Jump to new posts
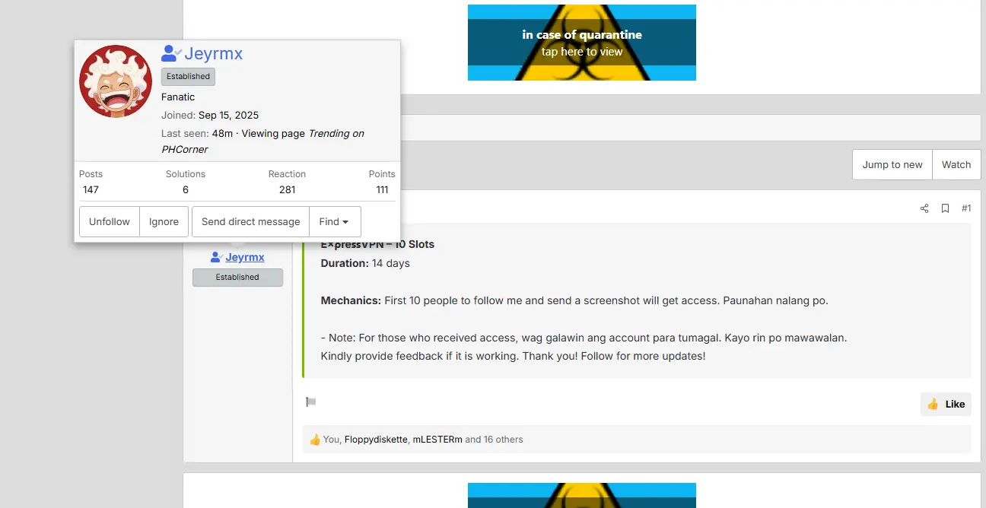The height and width of the screenshot is (508, 986). (892, 164)
